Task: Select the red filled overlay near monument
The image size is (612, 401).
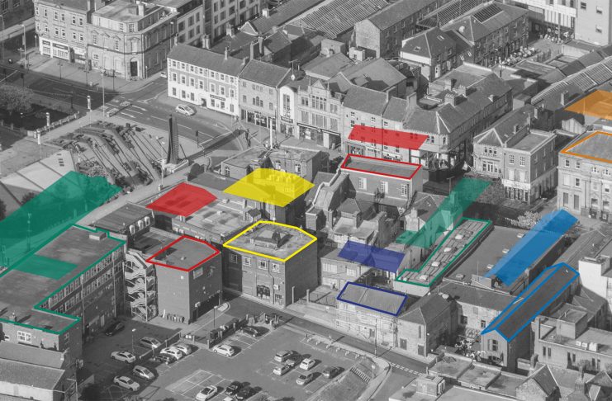Action: [x=182, y=200]
